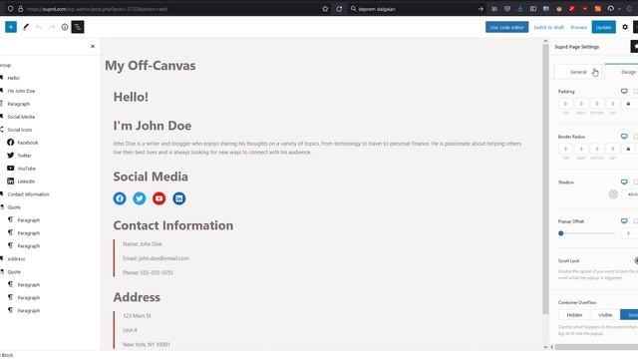Click the editor canvas scroll-up arrow
This screenshot has width=638, height=359.
(545, 42)
